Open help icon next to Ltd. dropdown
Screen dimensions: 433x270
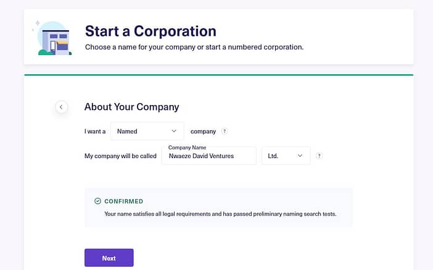tap(319, 156)
